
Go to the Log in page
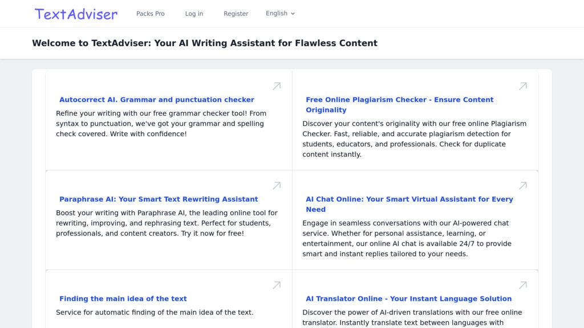tap(194, 14)
